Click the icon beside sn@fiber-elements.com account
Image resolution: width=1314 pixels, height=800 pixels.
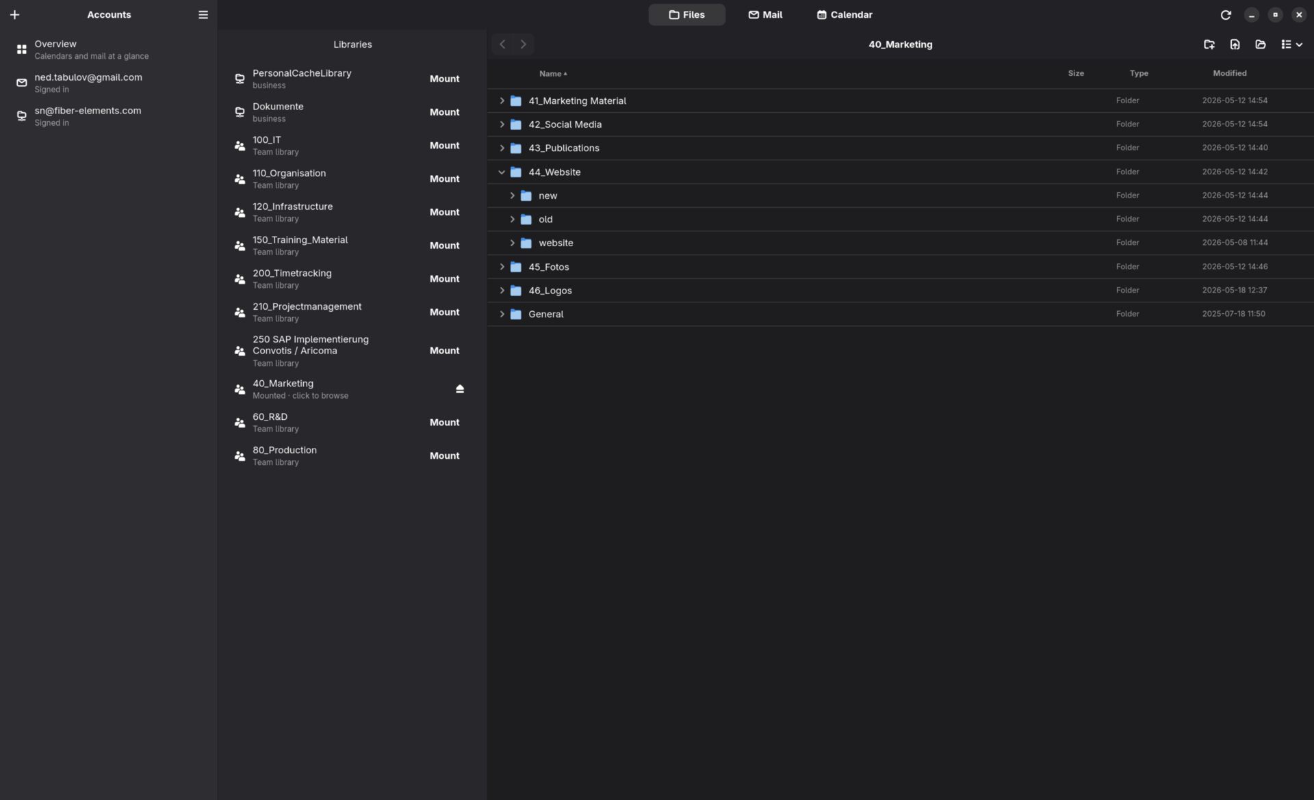coord(22,116)
